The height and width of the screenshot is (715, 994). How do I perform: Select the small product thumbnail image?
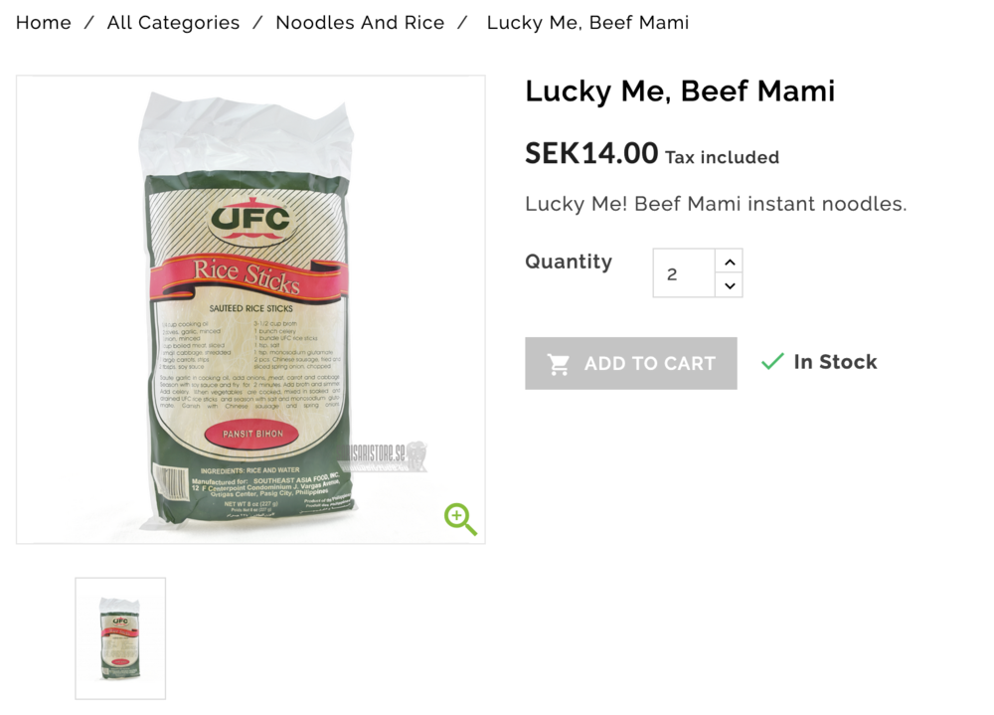pyautogui.click(x=120, y=638)
